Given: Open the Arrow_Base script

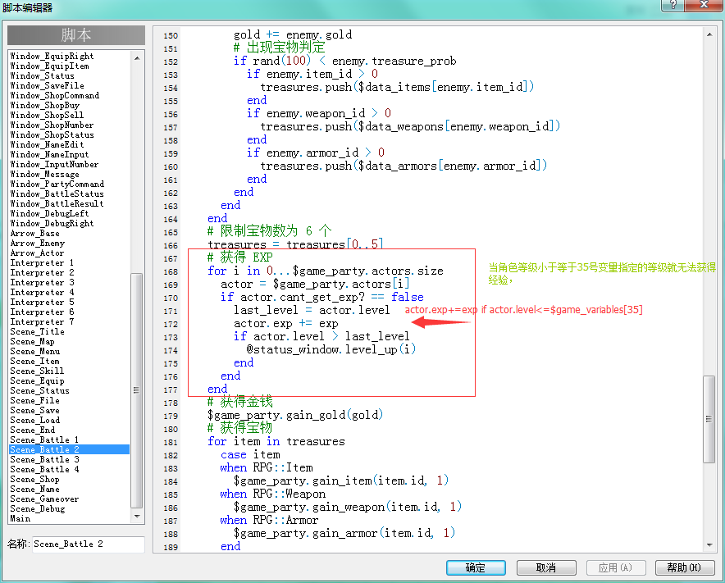Looking at the screenshot, I should pos(34,234).
